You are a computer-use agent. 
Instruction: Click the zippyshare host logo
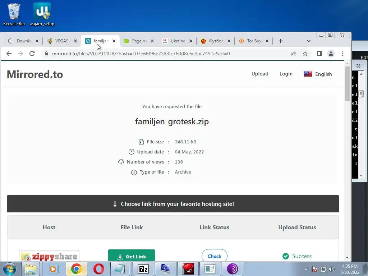[49, 256]
